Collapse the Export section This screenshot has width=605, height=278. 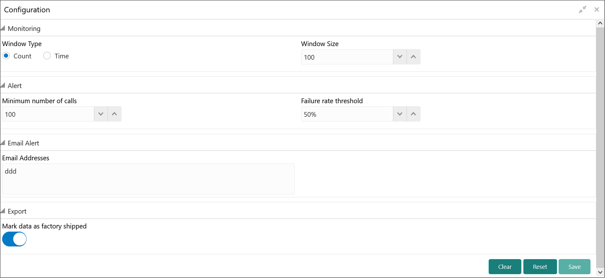pos(3,211)
